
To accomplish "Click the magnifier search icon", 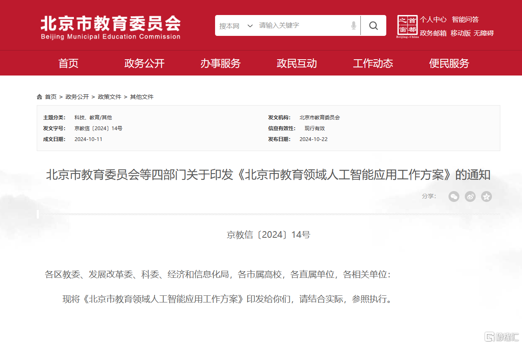I will click(373, 26).
